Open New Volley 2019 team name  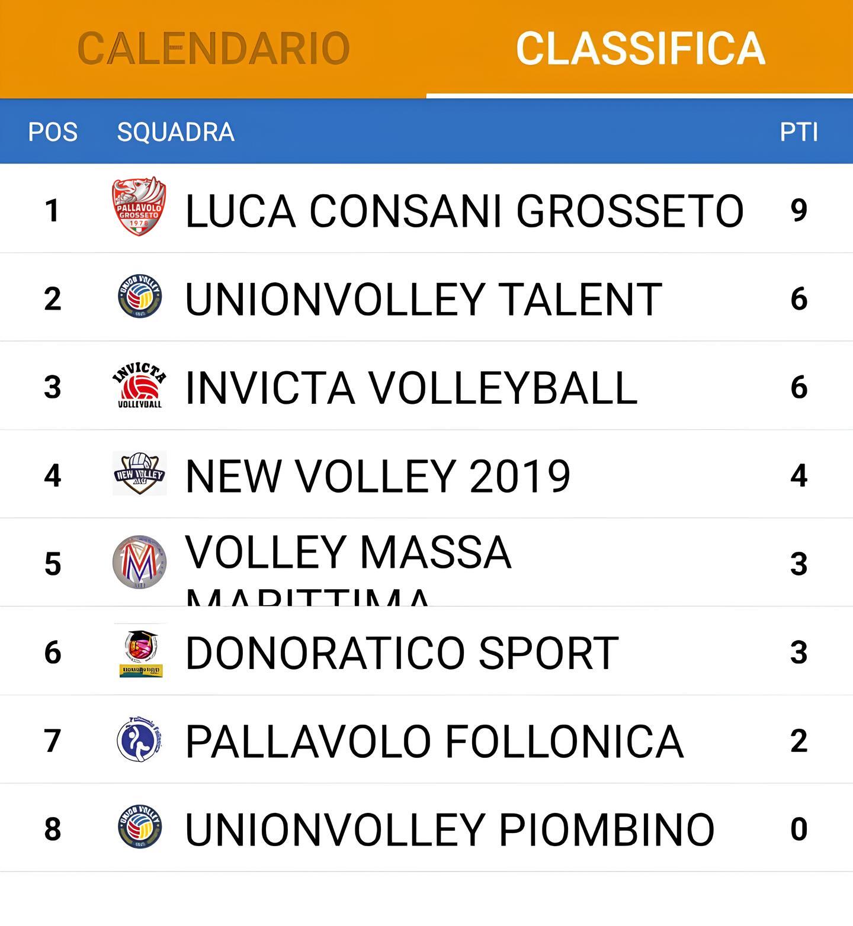[x=377, y=476]
